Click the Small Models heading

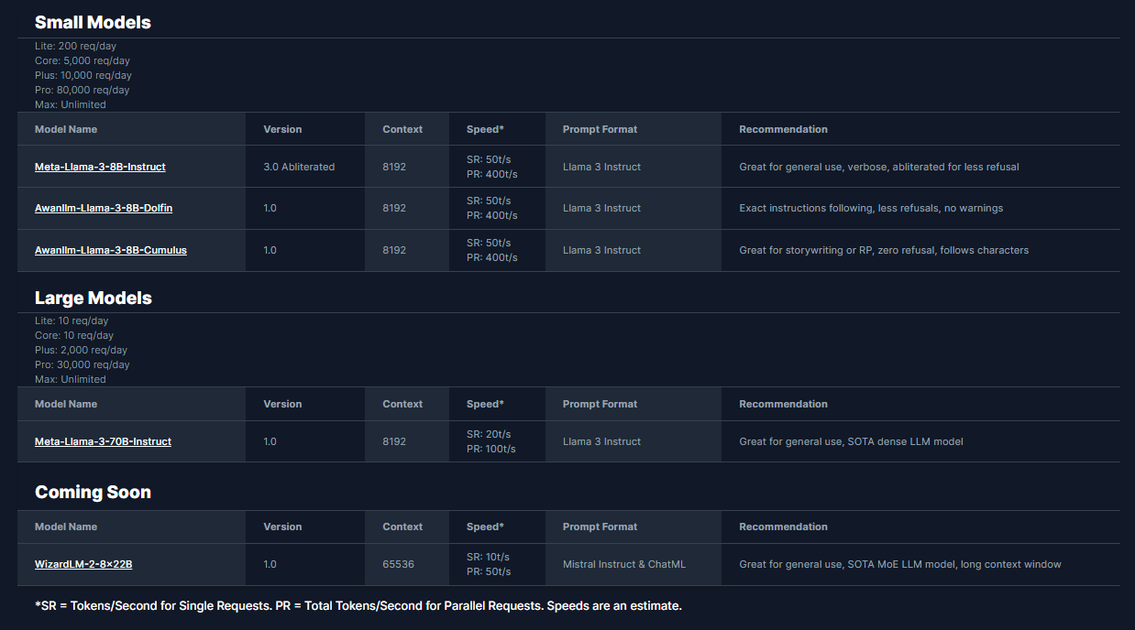[93, 22]
